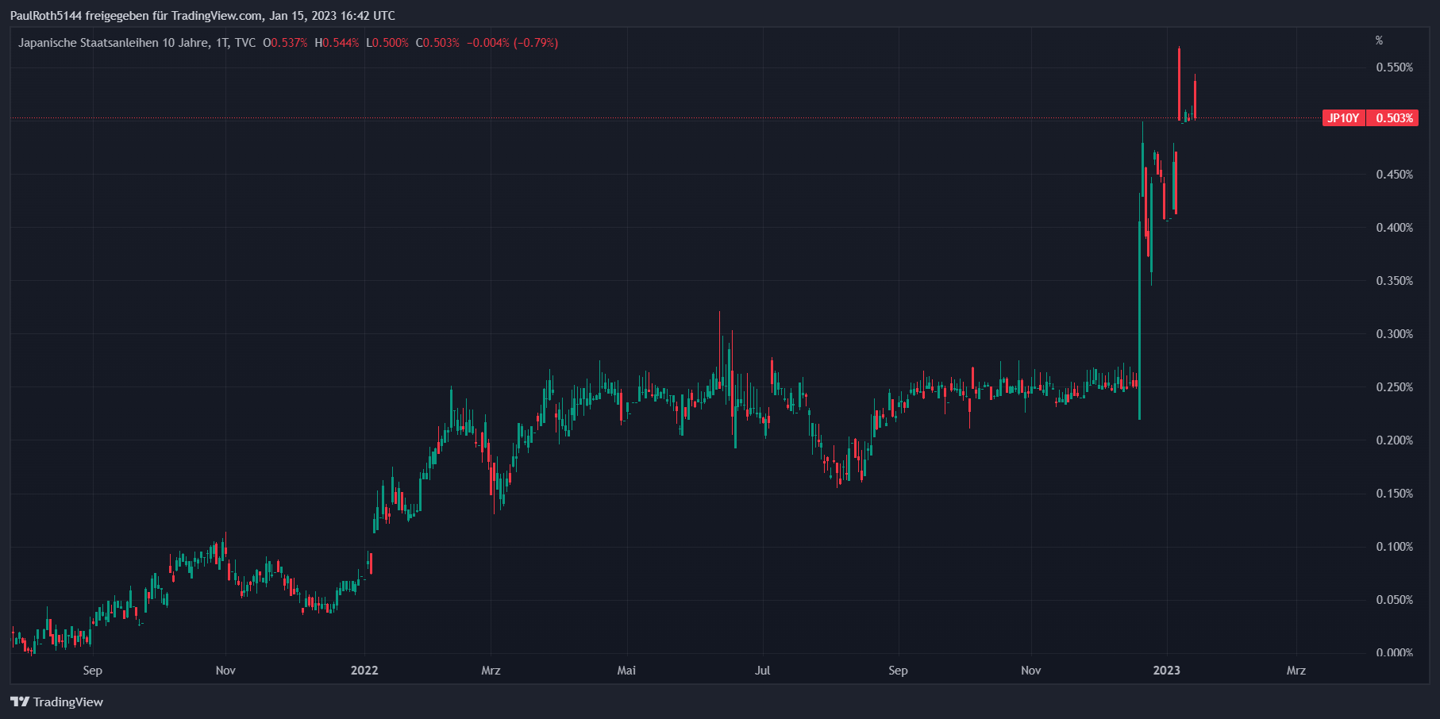Click the 0.400% price axis label
The width and height of the screenshot is (1440, 719).
coord(1394,228)
